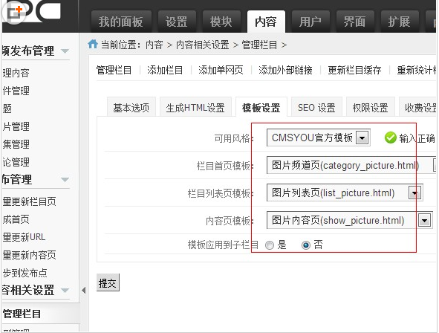Open the 内容页模板 dropdown arrow
The height and width of the screenshot is (333, 439).
[x=424, y=221]
